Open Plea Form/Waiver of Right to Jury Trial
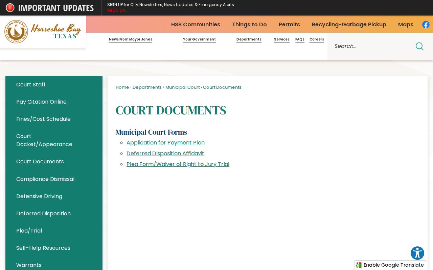The height and width of the screenshot is (270, 433). 178,164
